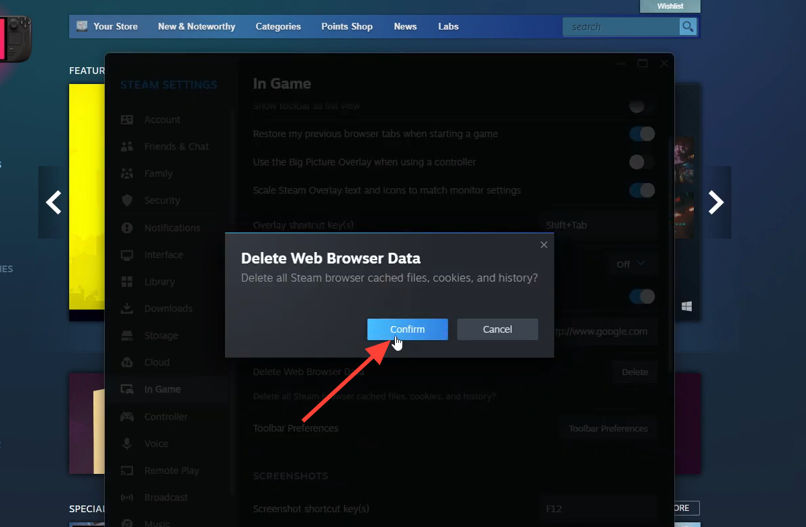The width and height of the screenshot is (806, 527).
Task: Click the Shift+Tab overlay shortcut field
Action: 598,225
